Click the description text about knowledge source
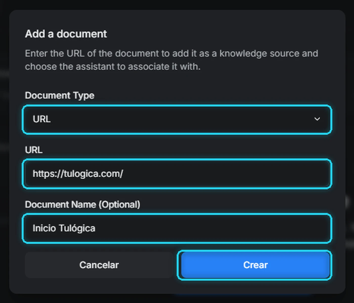The image size is (354, 303). [x=171, y=60]
